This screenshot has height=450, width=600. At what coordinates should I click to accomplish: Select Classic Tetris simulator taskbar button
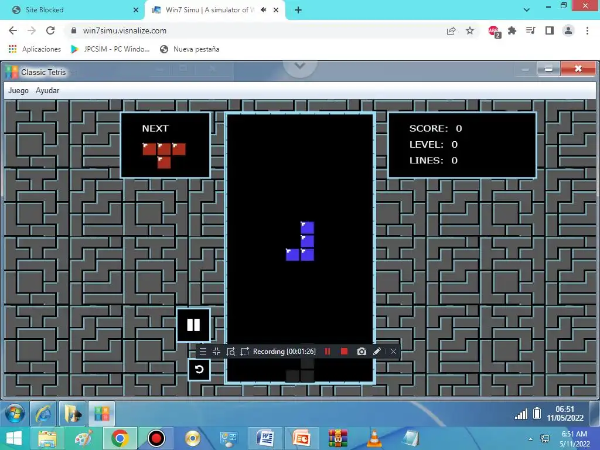click(102, 414)
